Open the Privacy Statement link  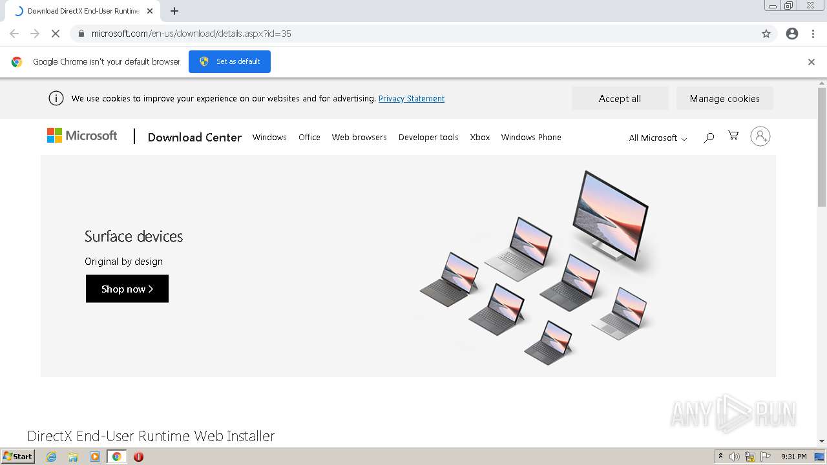point(412,98)
